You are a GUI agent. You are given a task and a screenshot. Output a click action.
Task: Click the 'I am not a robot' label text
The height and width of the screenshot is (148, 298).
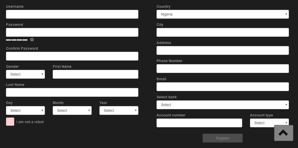30,122
